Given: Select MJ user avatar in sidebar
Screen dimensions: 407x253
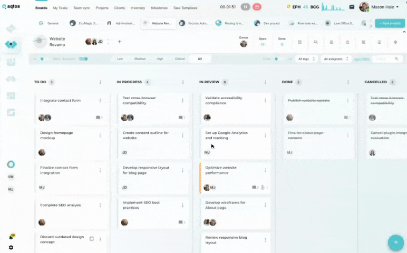Looking at the screenshot, I should (11, 189).
